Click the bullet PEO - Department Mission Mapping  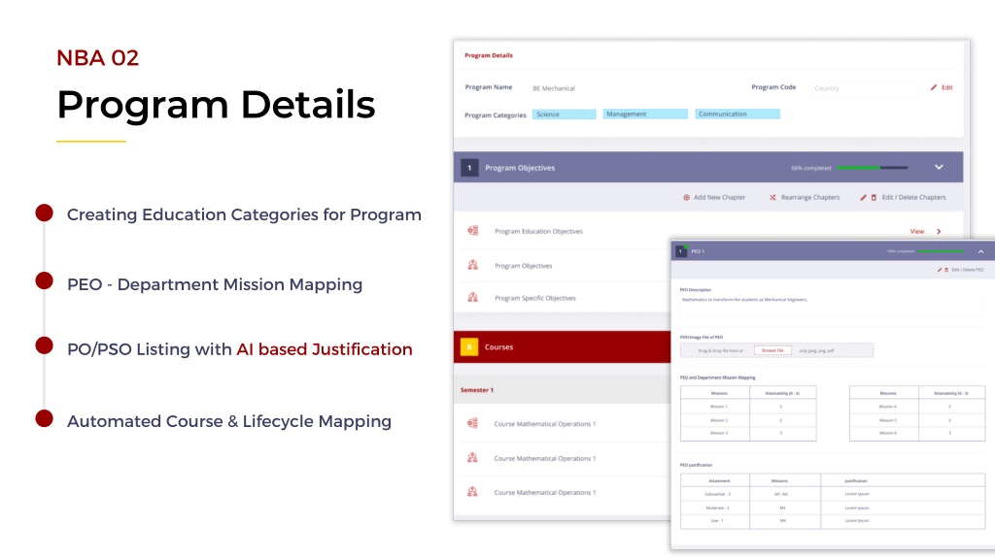point(215,284)
